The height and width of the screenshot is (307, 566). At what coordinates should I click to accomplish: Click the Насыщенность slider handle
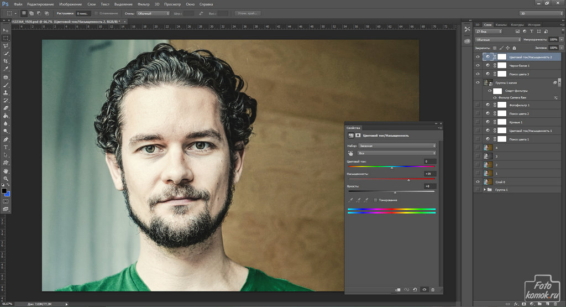tap(408, 180)
